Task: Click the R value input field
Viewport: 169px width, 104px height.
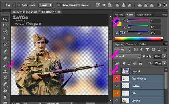Action: pyautogui.click(x=155, y=21)
